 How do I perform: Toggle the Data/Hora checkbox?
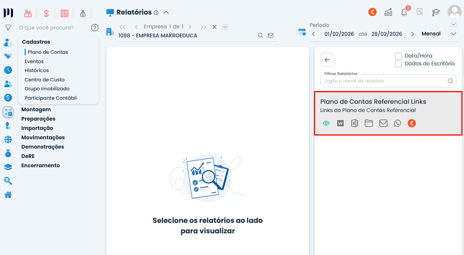pyautogui.click(x=398, y=56)
